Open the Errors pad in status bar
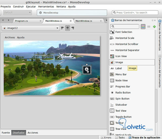 pos(106,137)
